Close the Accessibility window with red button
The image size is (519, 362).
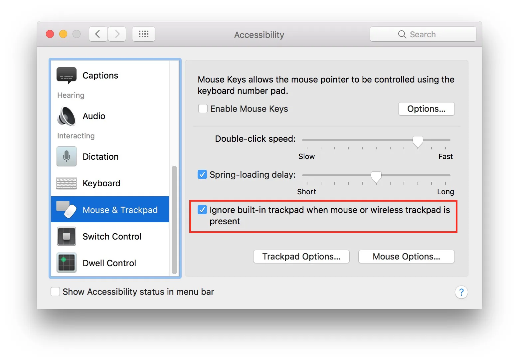point(50,34)
